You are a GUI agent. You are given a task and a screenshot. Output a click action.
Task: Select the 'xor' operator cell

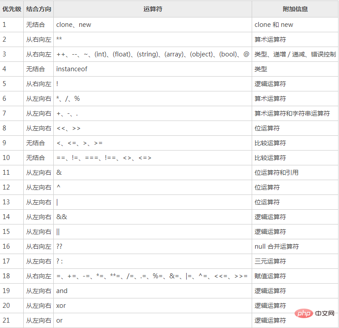[153, 306]
